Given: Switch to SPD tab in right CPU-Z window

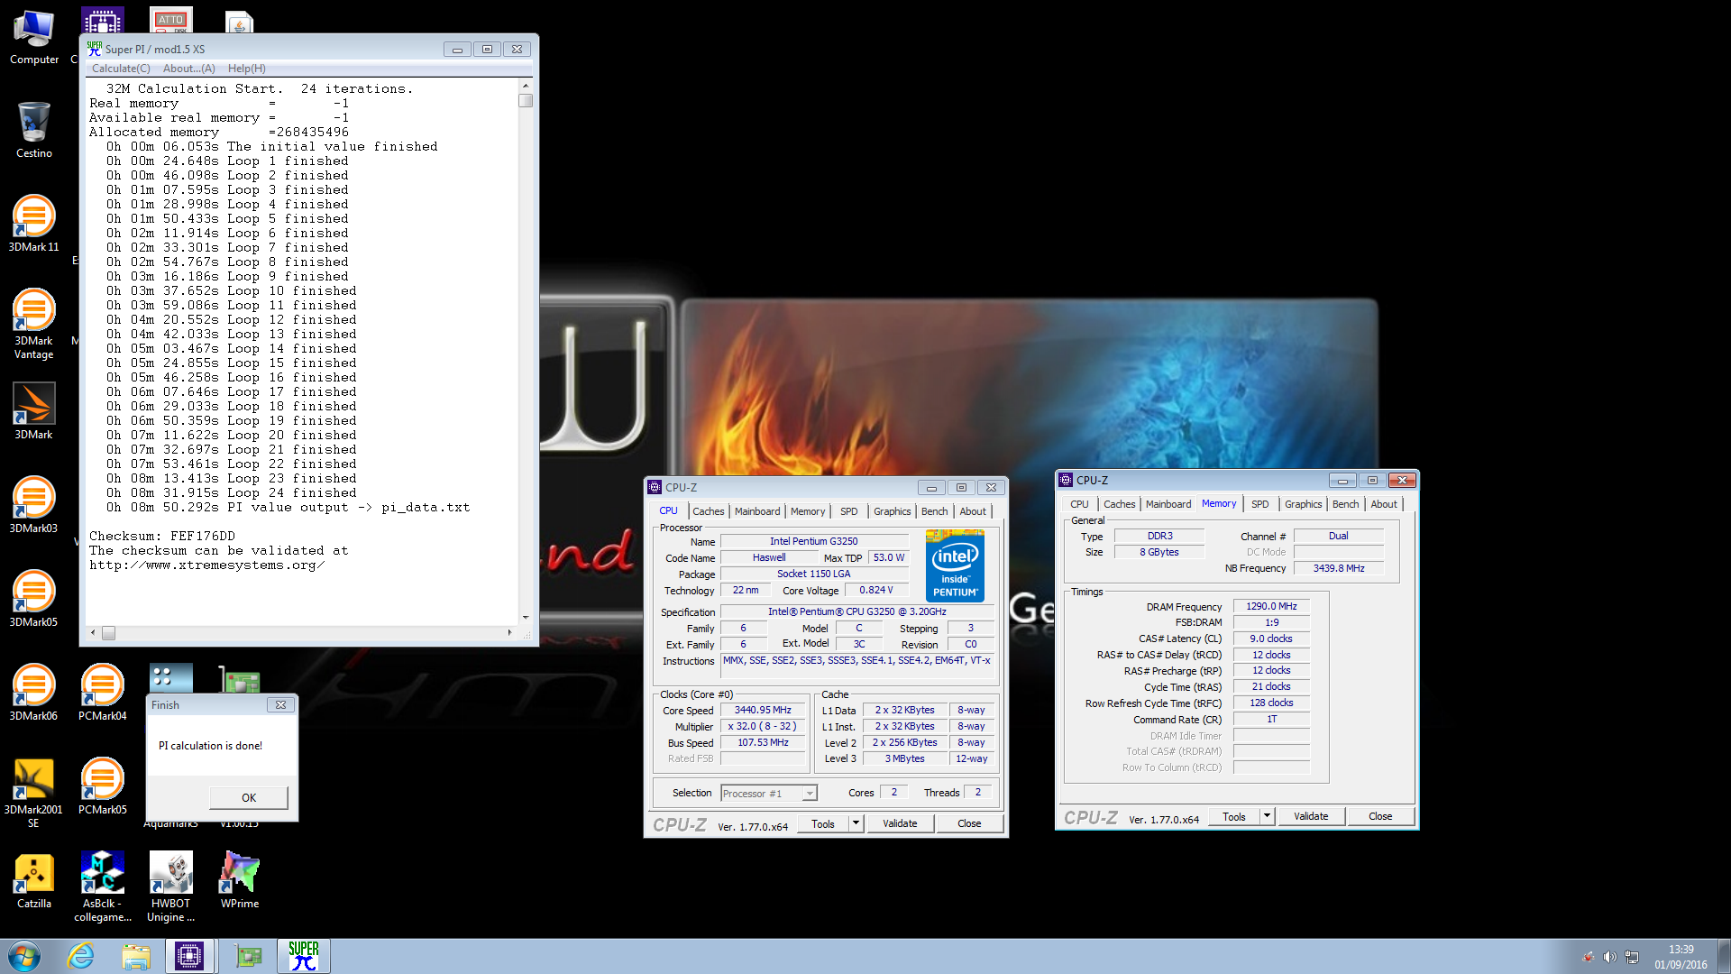Looking at the screenshot, I should [x=1259, y=504].
